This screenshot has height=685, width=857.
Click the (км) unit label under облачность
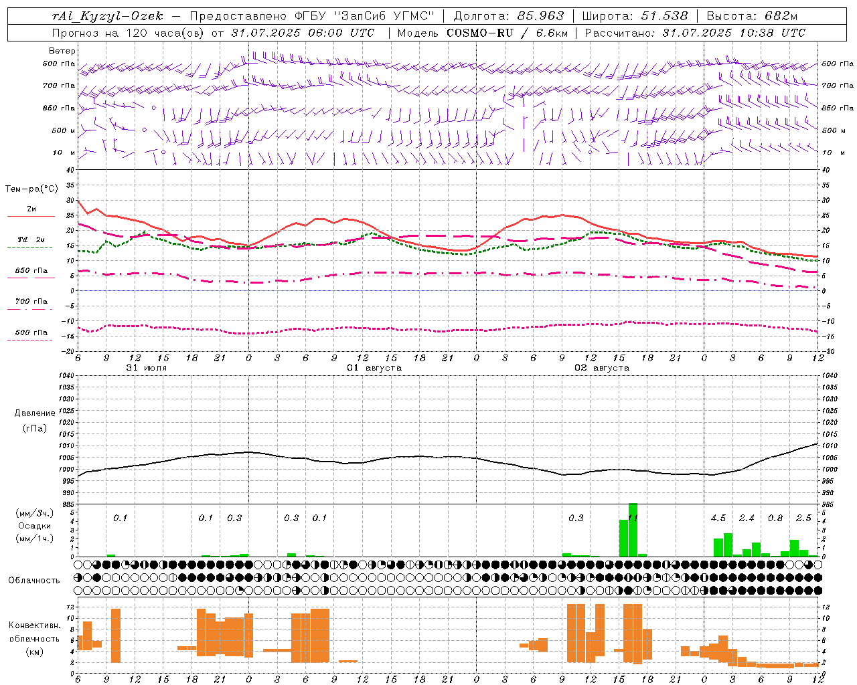click(x=35, y=651)
